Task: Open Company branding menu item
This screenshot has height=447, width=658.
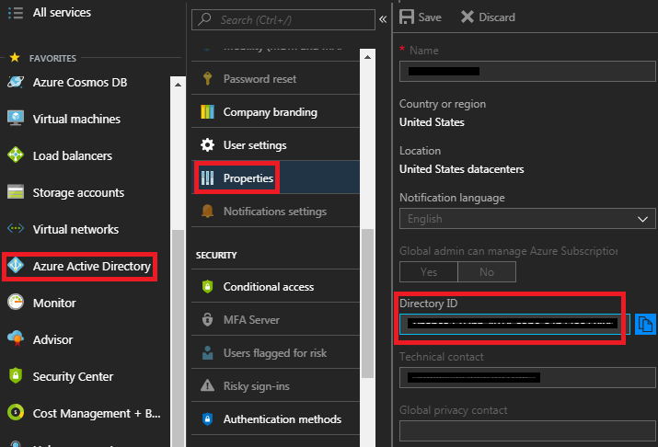Action: point(276,111)
